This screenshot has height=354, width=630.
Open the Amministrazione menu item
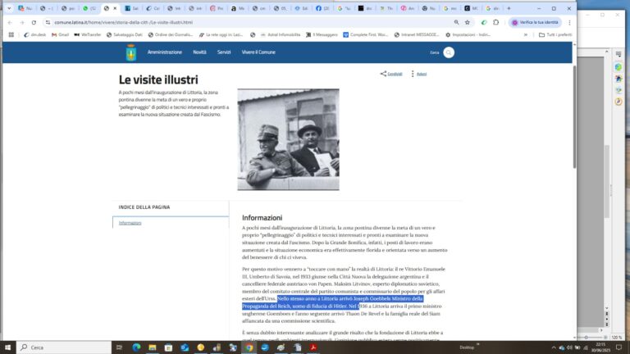coord(164,52)
